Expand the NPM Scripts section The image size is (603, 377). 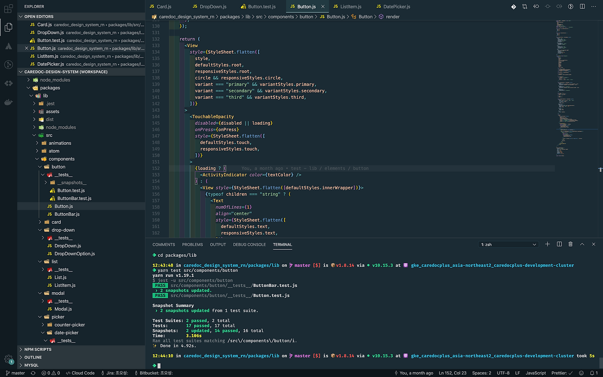(x=81, y=349)
